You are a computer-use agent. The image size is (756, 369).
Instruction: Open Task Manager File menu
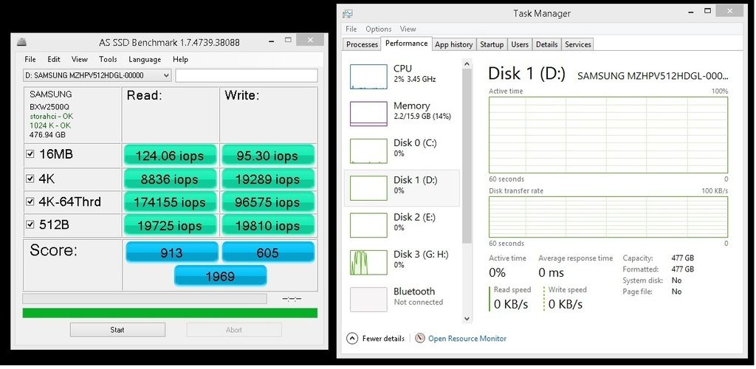tap(351, 29)
